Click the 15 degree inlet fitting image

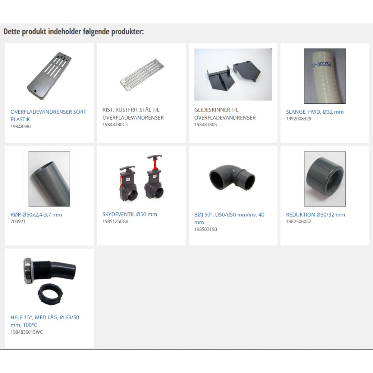[x=49, y=281]
